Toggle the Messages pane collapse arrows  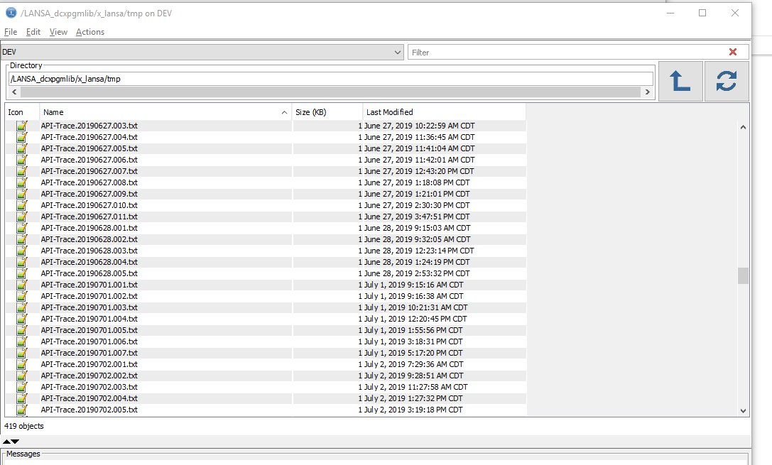11,442
